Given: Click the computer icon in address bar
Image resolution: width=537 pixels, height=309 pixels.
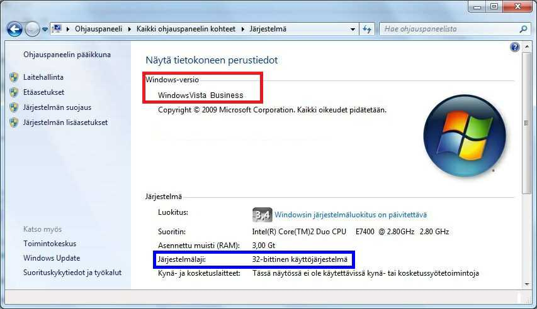Looking at the screenshot, I should (57, 29).
